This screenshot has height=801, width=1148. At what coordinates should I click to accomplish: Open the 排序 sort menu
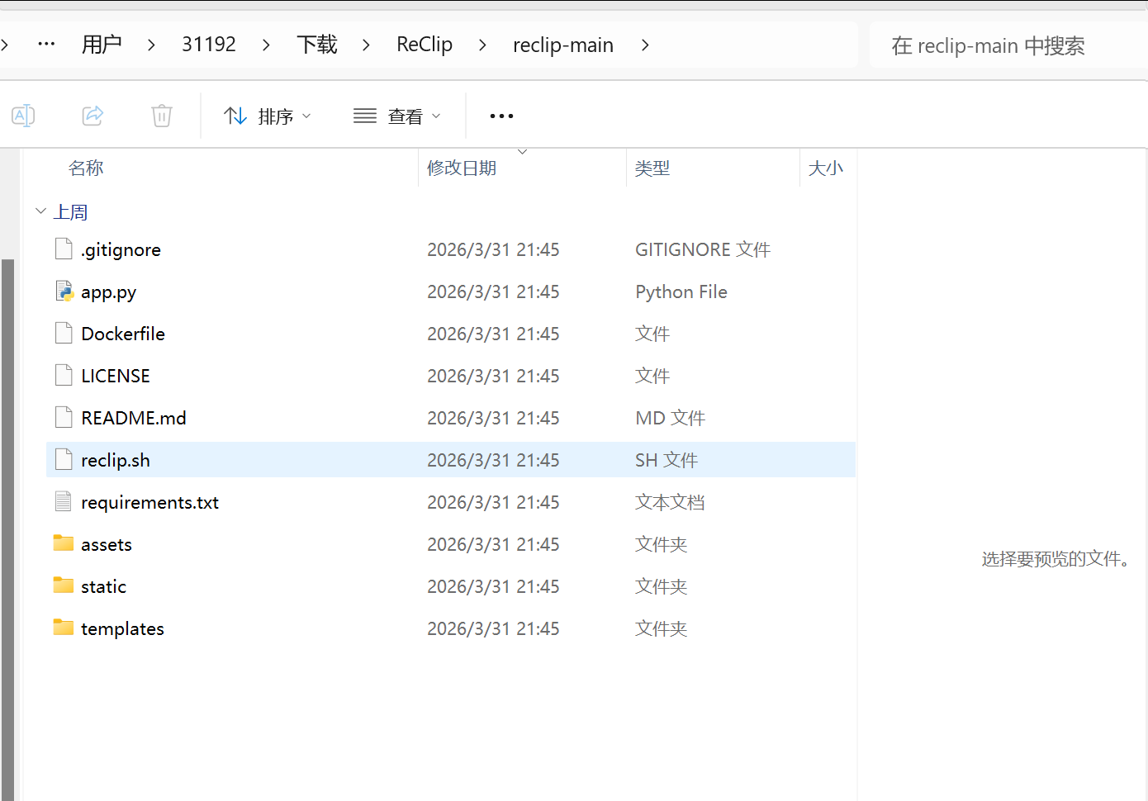[x=268, y=116]
